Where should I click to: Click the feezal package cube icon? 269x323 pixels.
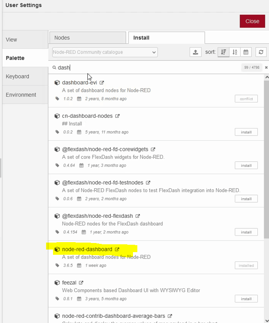pyautogui.click(x=57, y=283)
